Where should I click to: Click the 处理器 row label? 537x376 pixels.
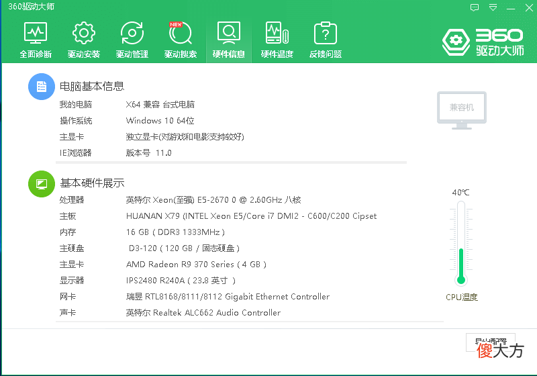(72, 200)
